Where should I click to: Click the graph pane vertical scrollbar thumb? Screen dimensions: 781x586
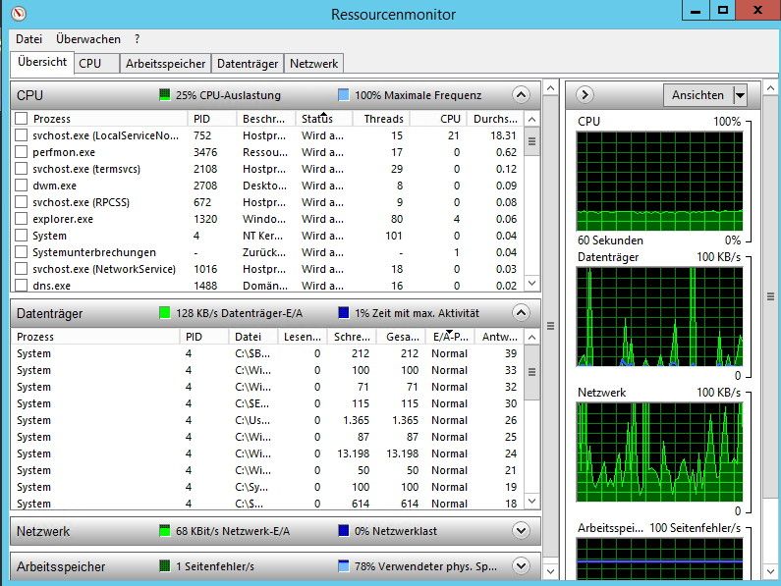(x=770, y=296)
